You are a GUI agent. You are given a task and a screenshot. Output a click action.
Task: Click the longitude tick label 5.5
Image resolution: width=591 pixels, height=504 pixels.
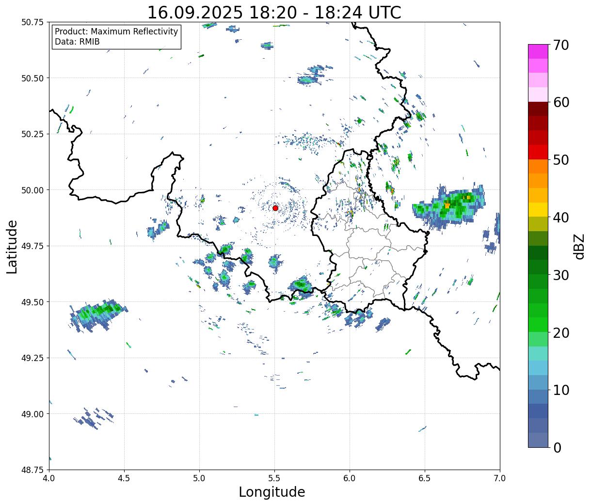point(274,478)
